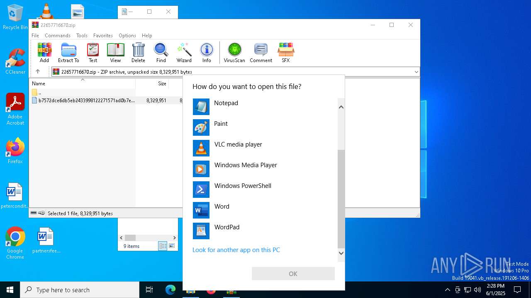The width and height of the screenshot is (531, 298).
Task: Switch background window to details view
Action: click(x=163, y=246)
